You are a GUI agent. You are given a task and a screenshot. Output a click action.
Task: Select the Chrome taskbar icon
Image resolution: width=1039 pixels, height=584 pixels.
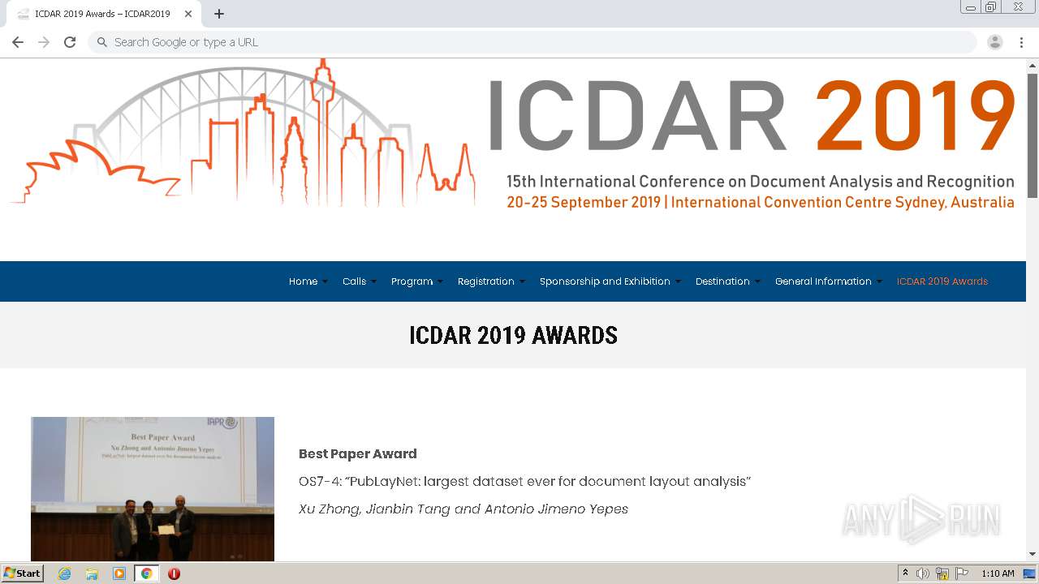tap(146, 573)
